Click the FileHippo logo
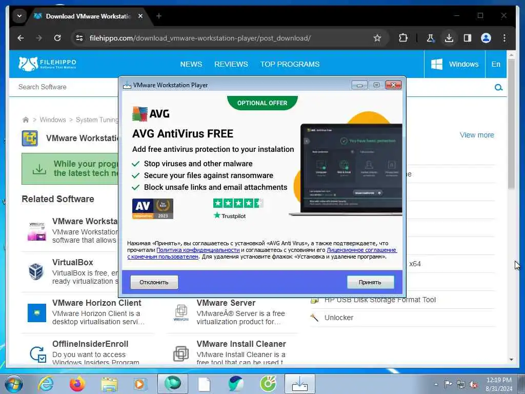 coord(47,64)
